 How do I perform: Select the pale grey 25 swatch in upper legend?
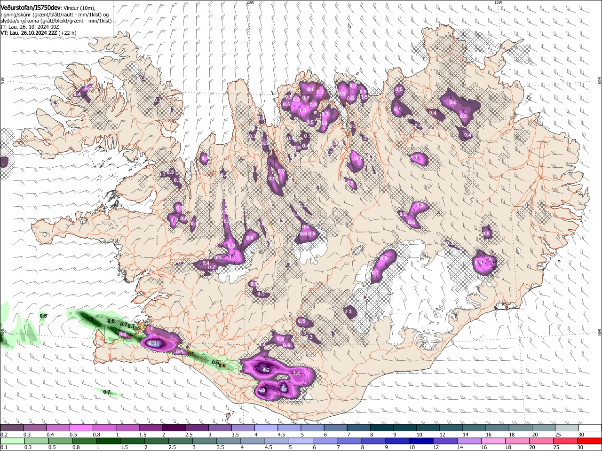pyautogui.click(x=567, y=428)
